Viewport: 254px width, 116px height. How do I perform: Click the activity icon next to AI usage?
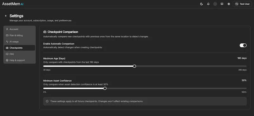[x=7, y=42]
